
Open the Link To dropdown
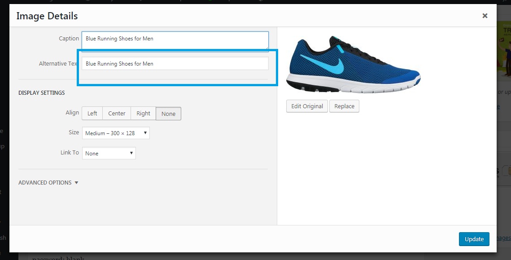(109, 153)
